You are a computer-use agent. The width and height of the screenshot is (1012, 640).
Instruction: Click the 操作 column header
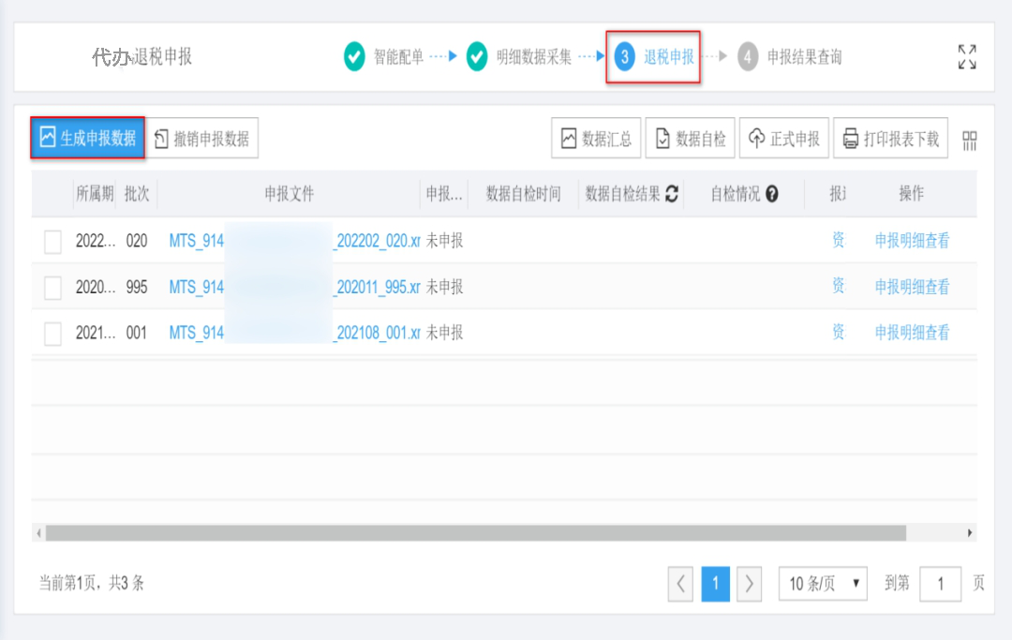(x=912, y=193)
